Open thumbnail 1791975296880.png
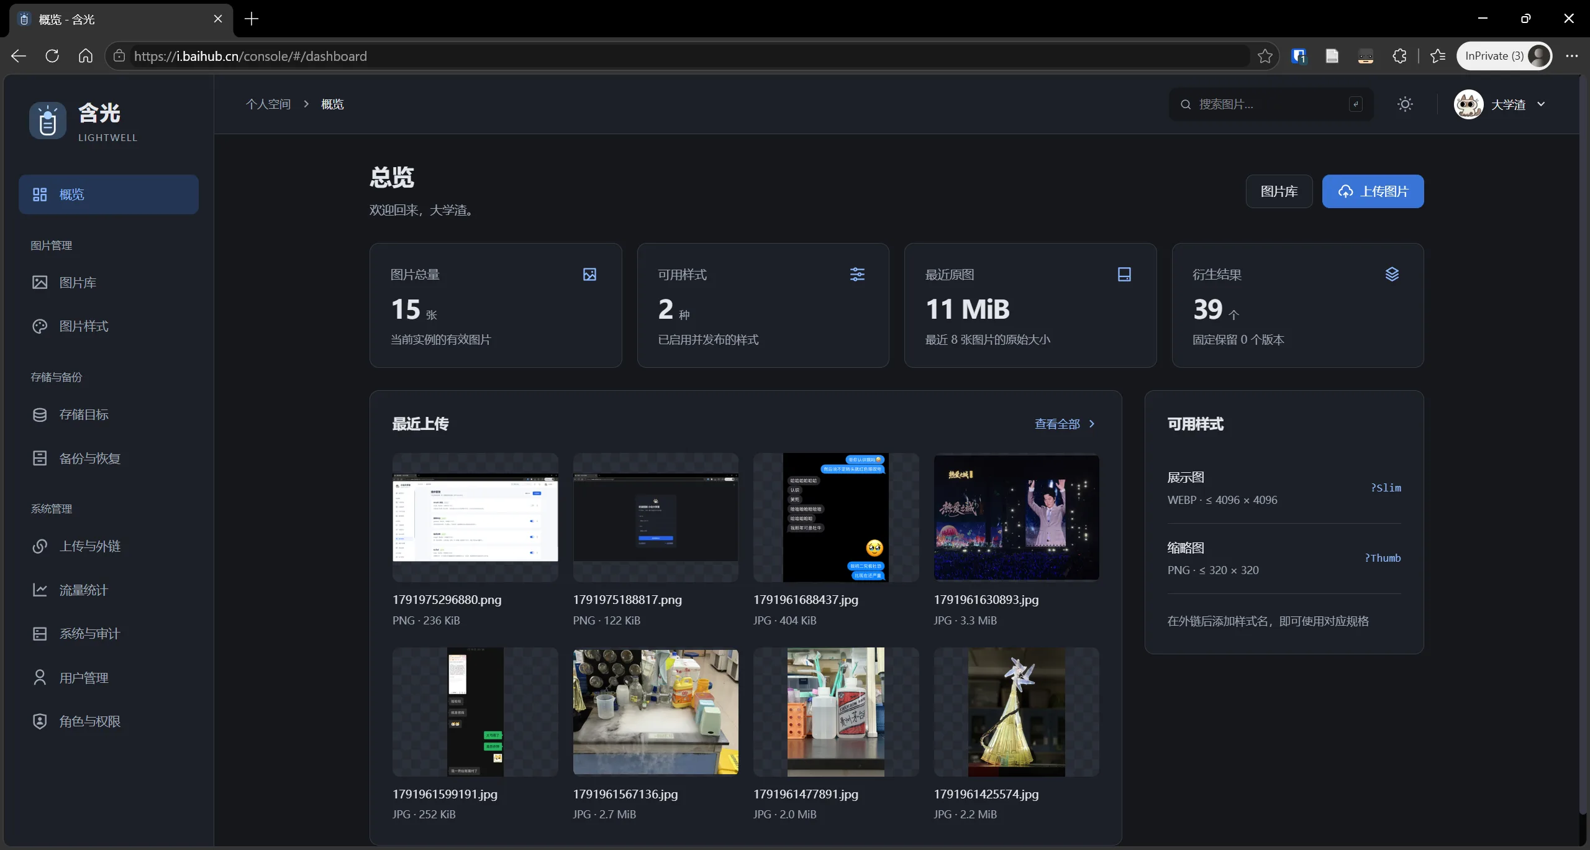The image size is (1590, 850). click(475, 518)
